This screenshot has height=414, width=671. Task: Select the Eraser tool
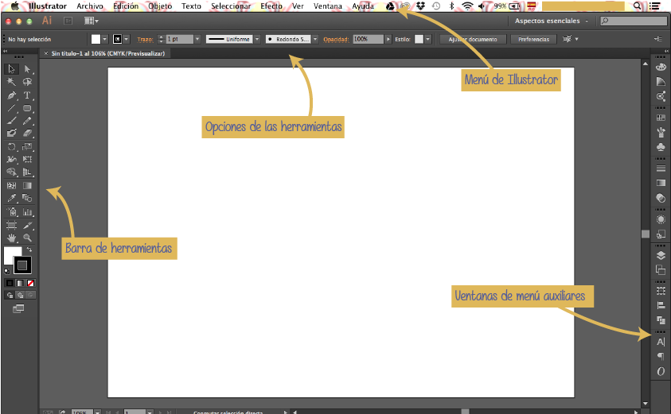27,133
